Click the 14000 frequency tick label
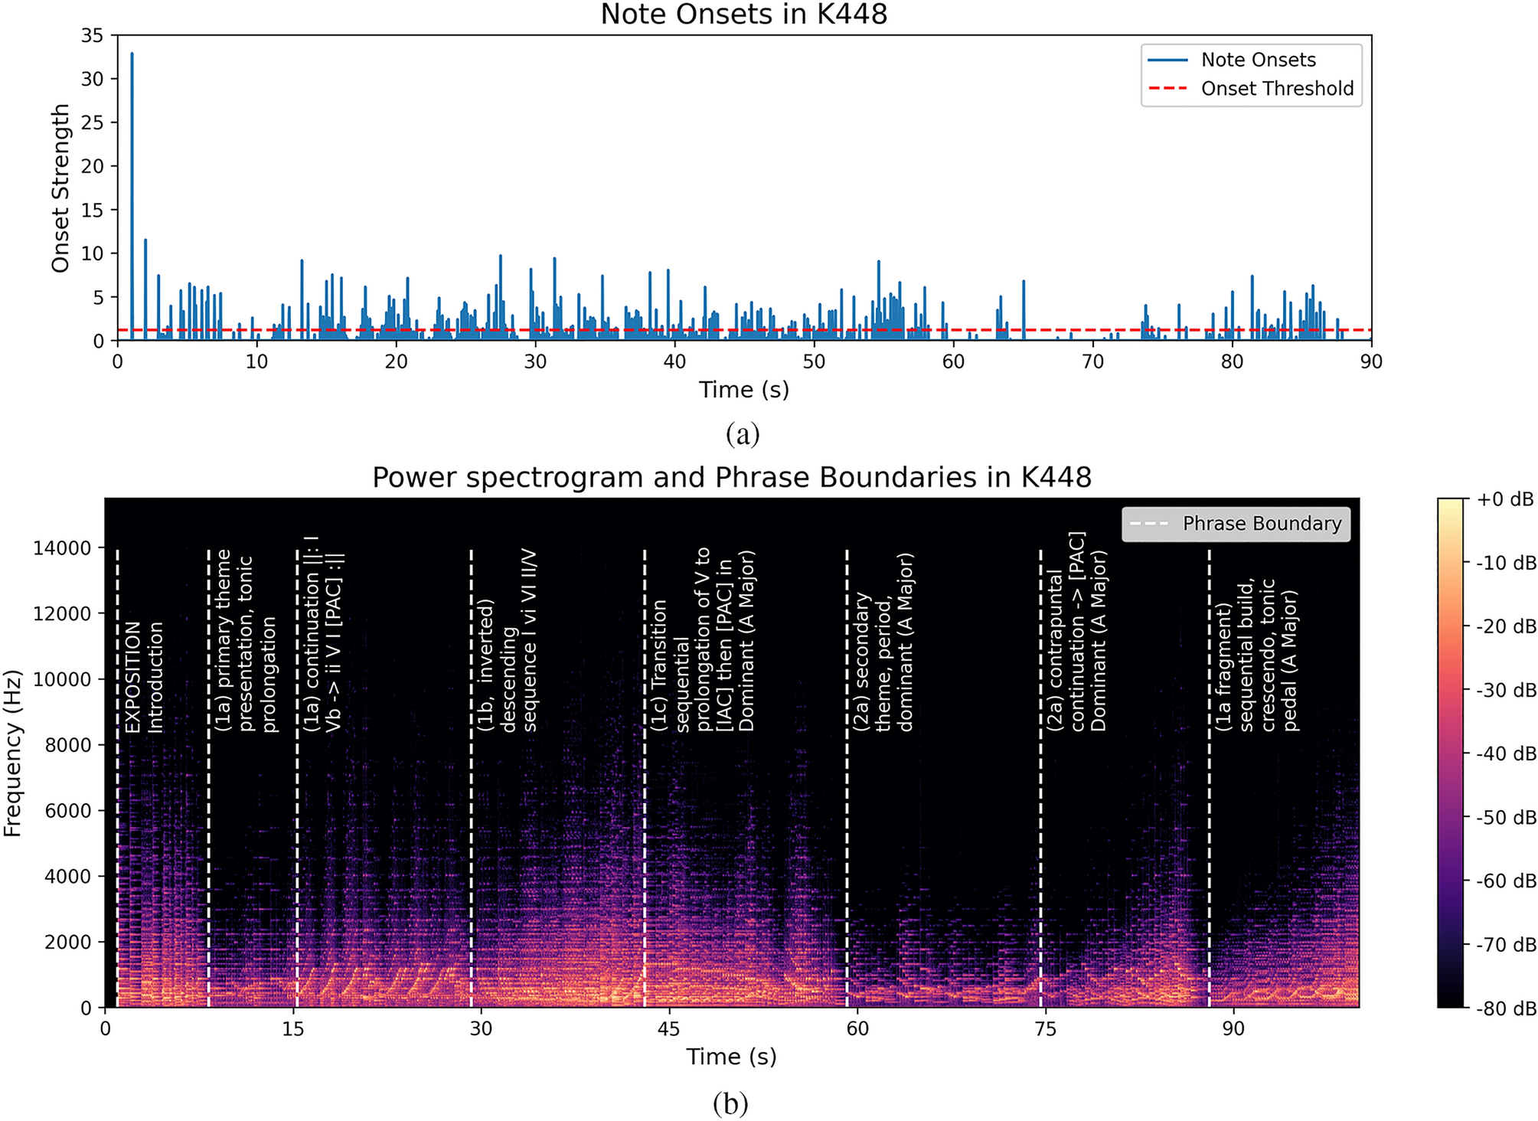1538x1121 pixels. point(62,548)
